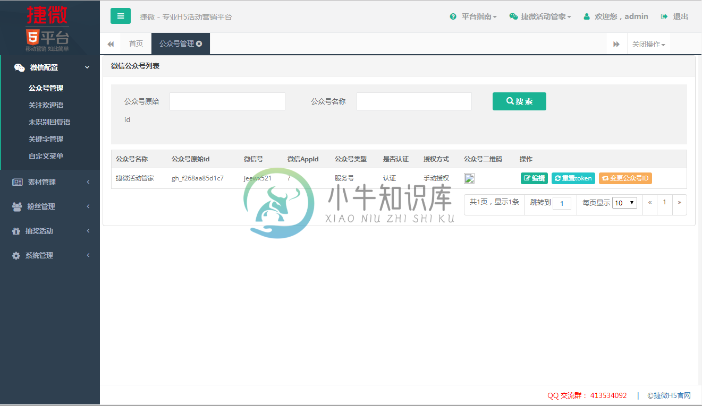Expand the 抽奖活动 menu

point(88,231)
